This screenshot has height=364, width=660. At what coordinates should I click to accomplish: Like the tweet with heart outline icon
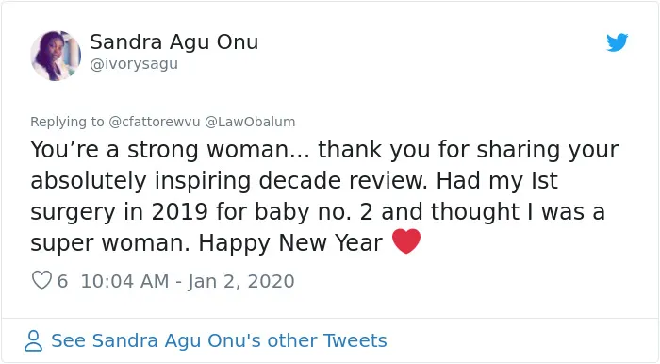click(41, 280)
